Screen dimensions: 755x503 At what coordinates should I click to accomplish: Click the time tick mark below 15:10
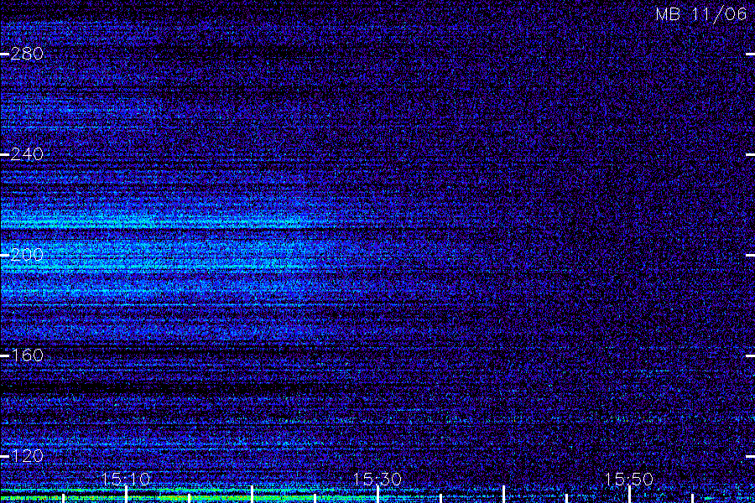pos(126,495)
